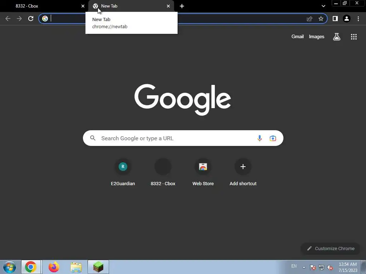Start voice search with microphone icon
This screenshot has width=366, height=274.
[x=259, y=138]
